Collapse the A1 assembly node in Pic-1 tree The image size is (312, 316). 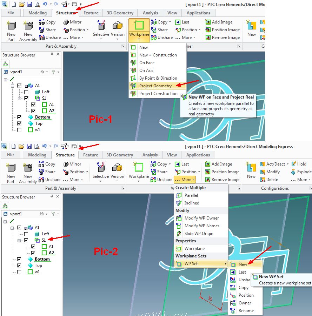click(13, 86)
